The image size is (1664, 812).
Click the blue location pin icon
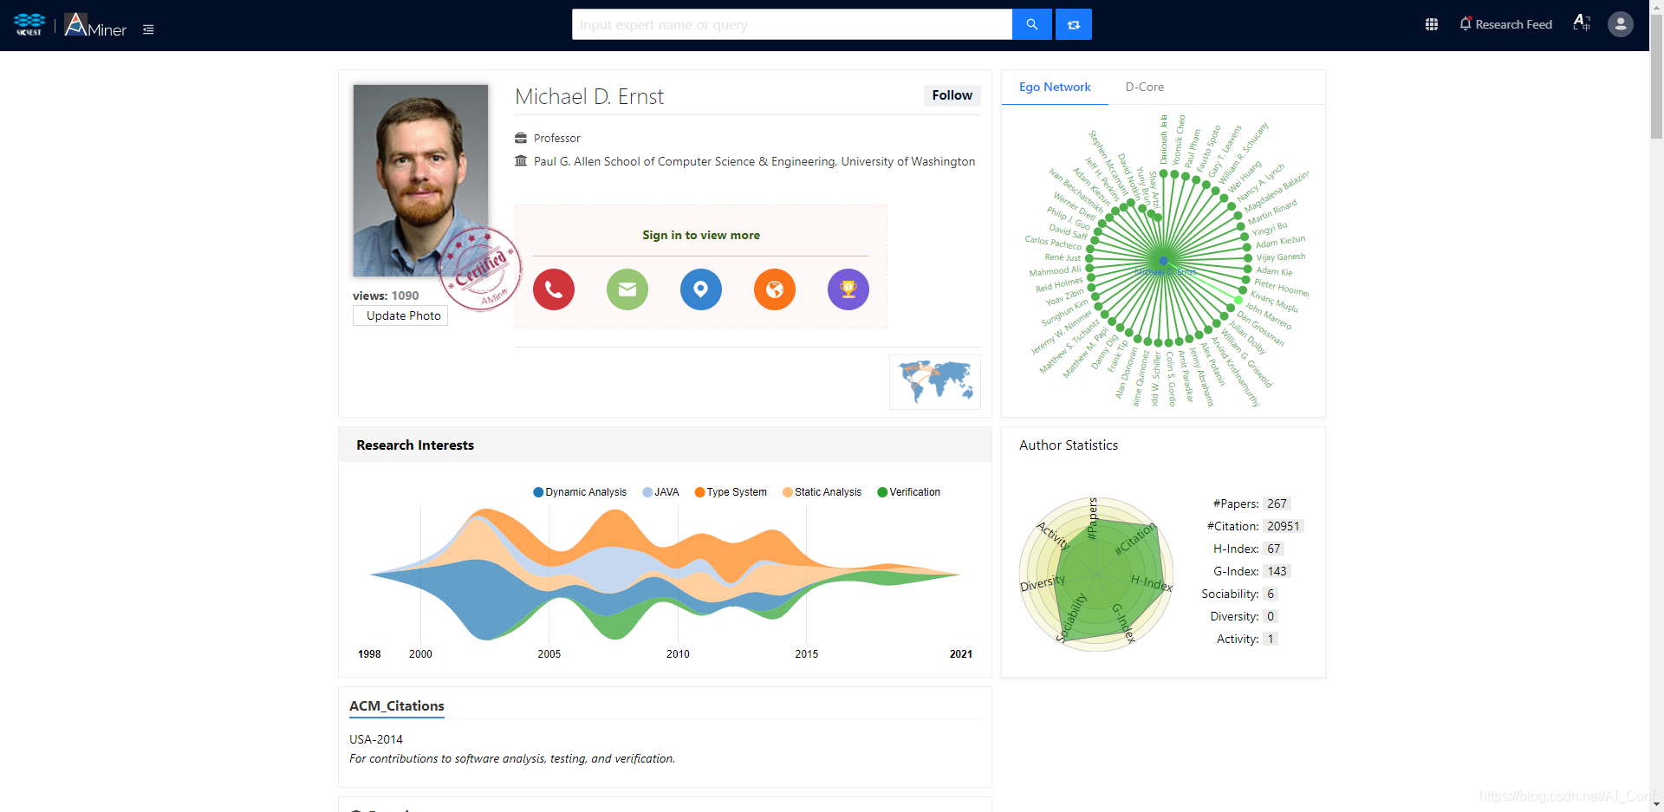click(x=701, y=289)
